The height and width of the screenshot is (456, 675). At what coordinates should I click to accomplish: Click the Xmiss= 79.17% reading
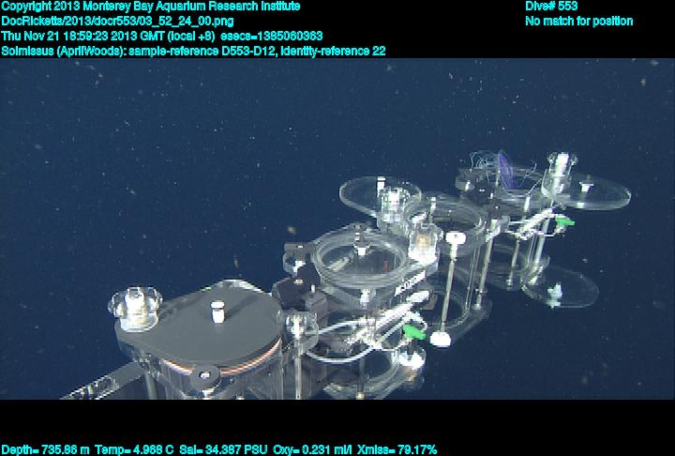click(x=397, y=450)
